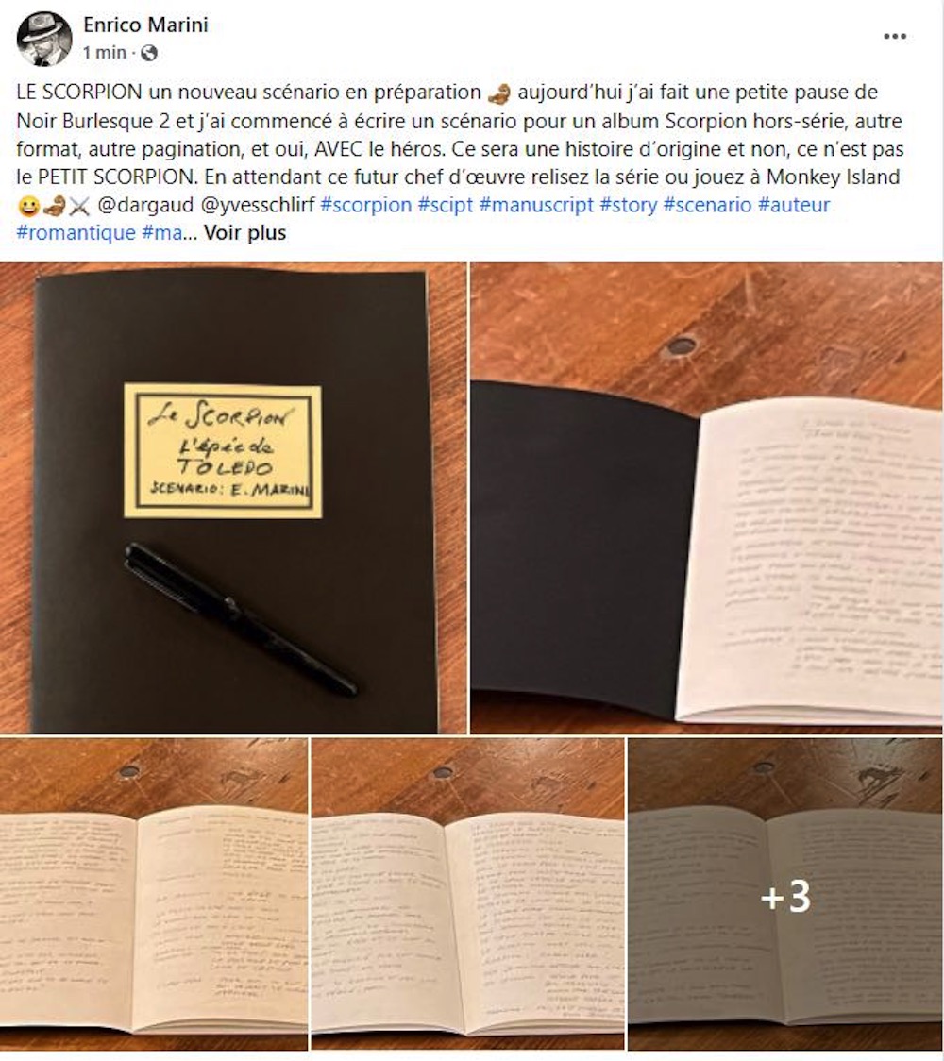Open the three-dot post options menu

(x=894, y=37)
